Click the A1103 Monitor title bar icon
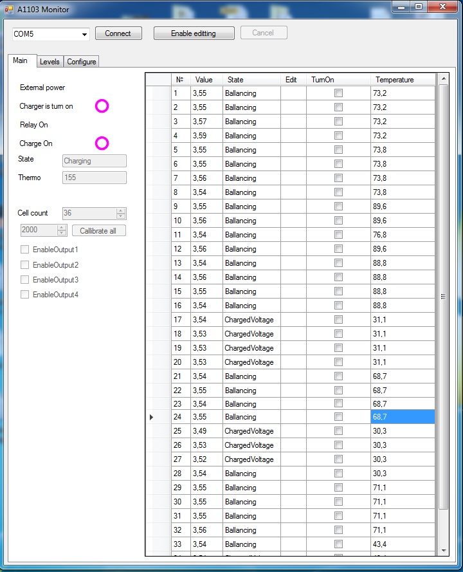Viewport: 463px width, 572px height. tap(9, 10)
